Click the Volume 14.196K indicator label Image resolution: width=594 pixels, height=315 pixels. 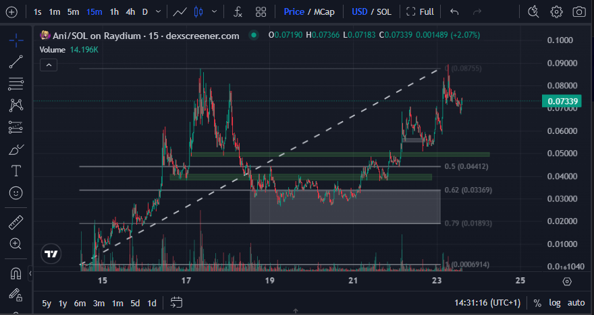tap(69, 50)
